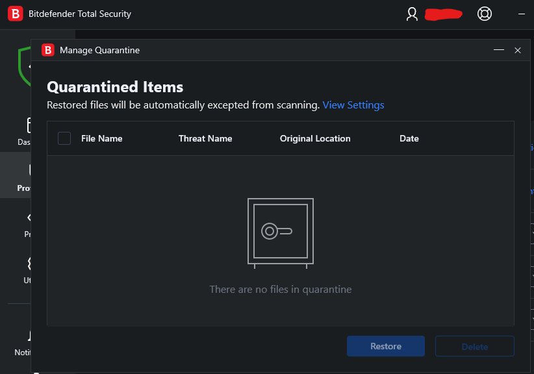Click the Bitdefender logo in main title bar
534x374 pixels.
click(16, 14)
